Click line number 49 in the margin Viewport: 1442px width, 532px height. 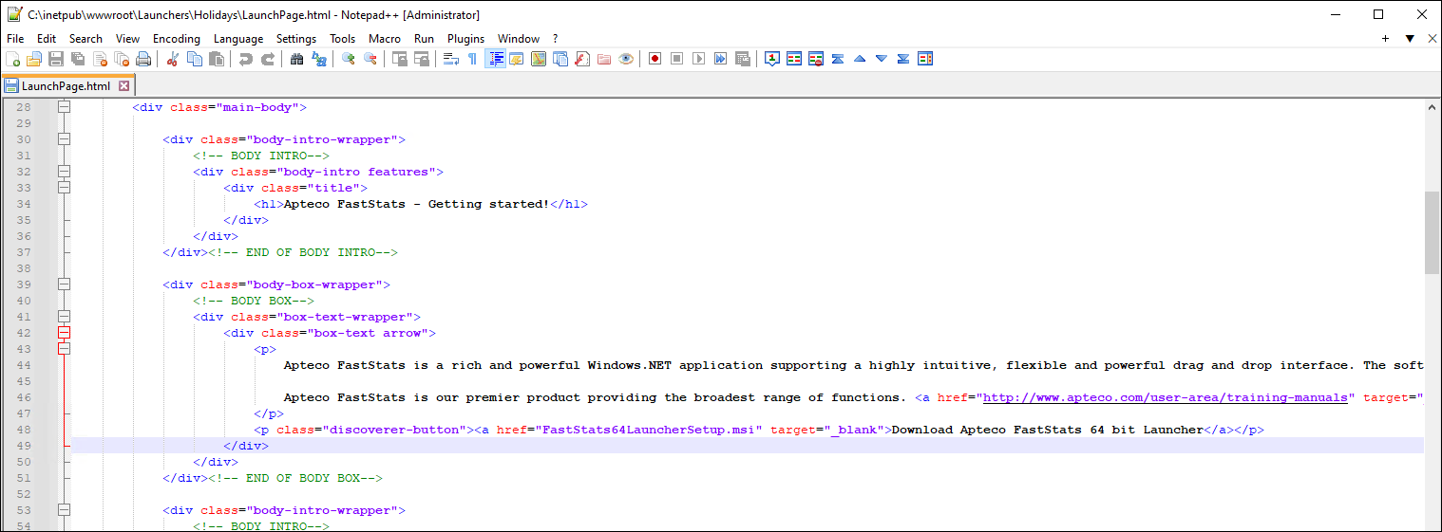pos(25,446)
